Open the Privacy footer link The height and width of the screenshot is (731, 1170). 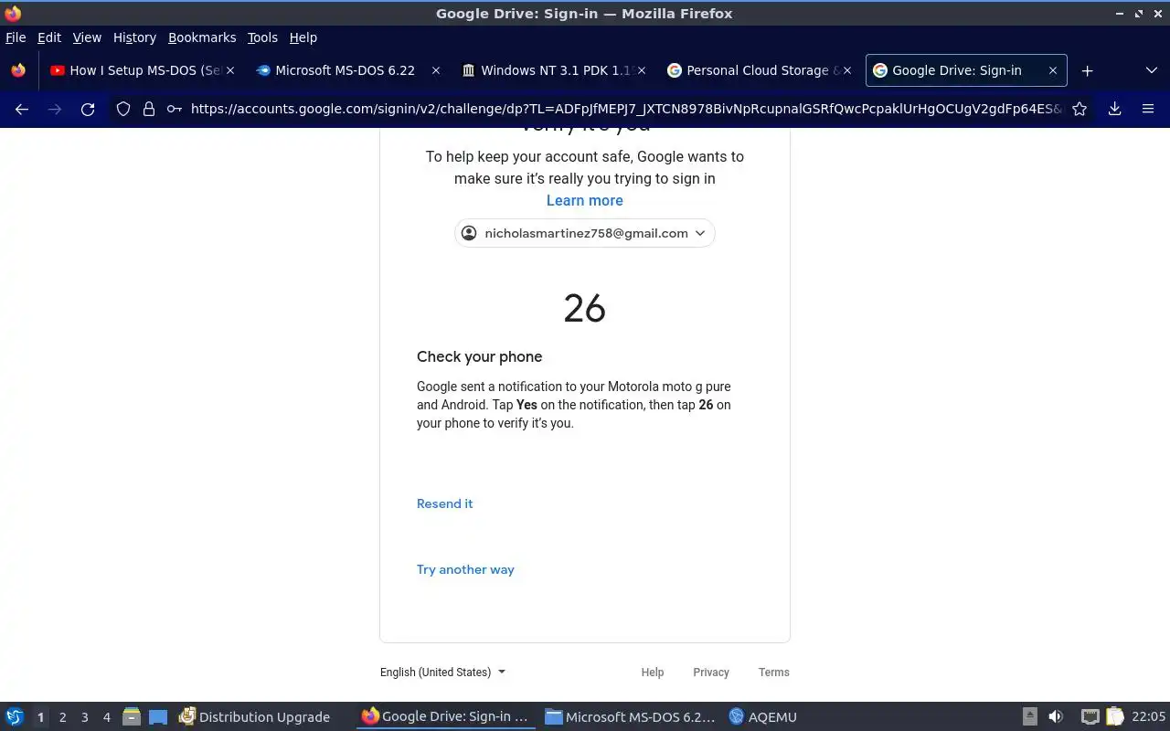coord(711,672)
